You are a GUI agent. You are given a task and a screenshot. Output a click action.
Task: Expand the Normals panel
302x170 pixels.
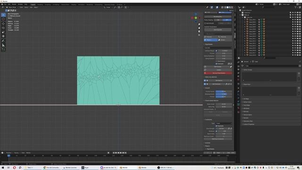pyautogui.click(x=246, y=111)
